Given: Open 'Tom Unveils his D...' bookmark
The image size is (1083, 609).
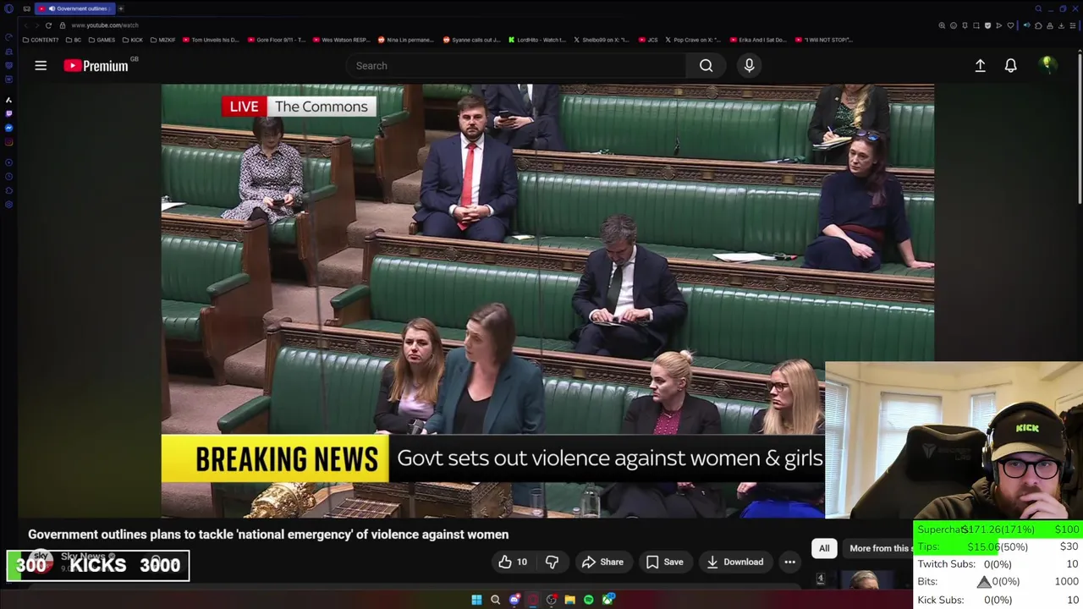Looking at the screenshot, I should click(211, 40).
